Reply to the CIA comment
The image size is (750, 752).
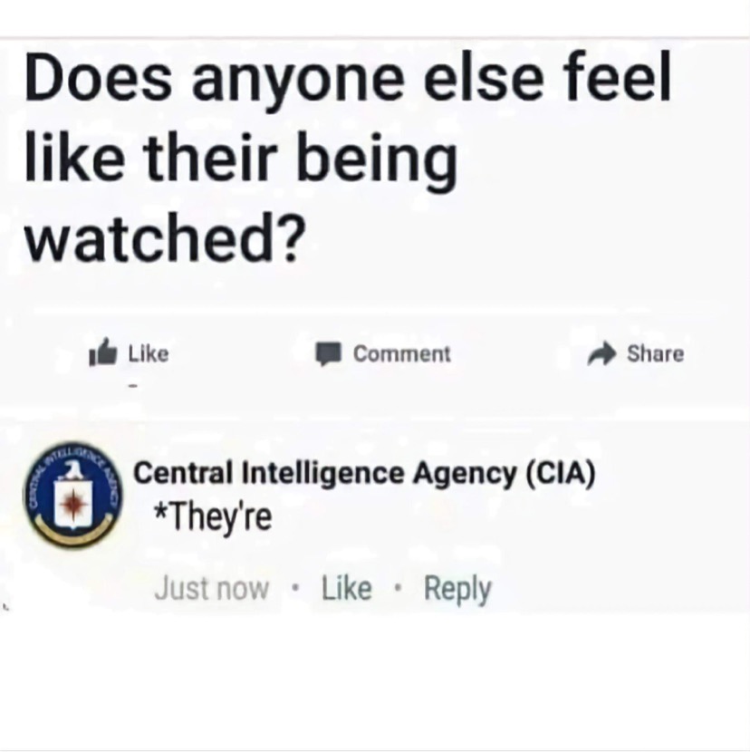(457, 590)
